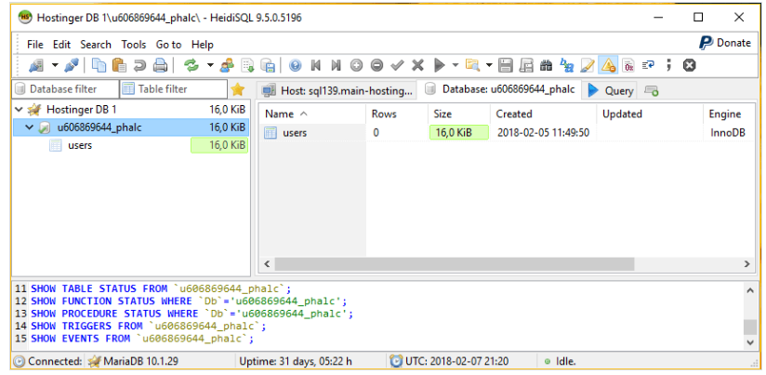Viewport: 766px width, 375px height.
Task: Select Hostinger DB 1 in the tree
Action: [x=82, y=110]
